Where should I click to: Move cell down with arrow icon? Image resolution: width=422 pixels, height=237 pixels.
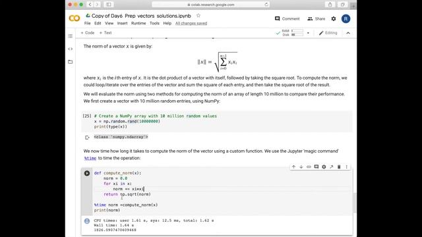click(301, 167)
